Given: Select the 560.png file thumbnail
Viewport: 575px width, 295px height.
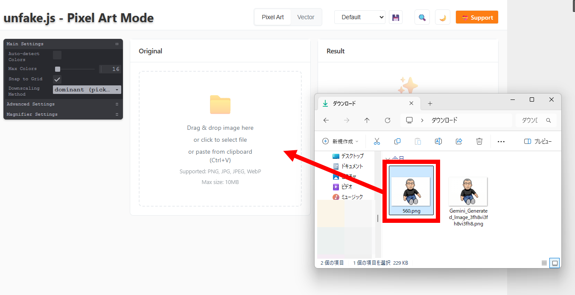Looking at the screenshot, I should 412,190.
